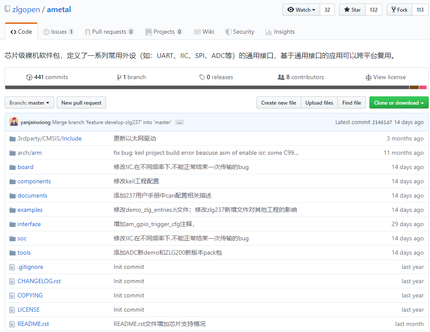The width and height of the screenshot is (430, 332).
Task: Open the Merge branch 'feature-develop-zlg237' commit message
Action: pyautogui.click(x=112, y=122)
